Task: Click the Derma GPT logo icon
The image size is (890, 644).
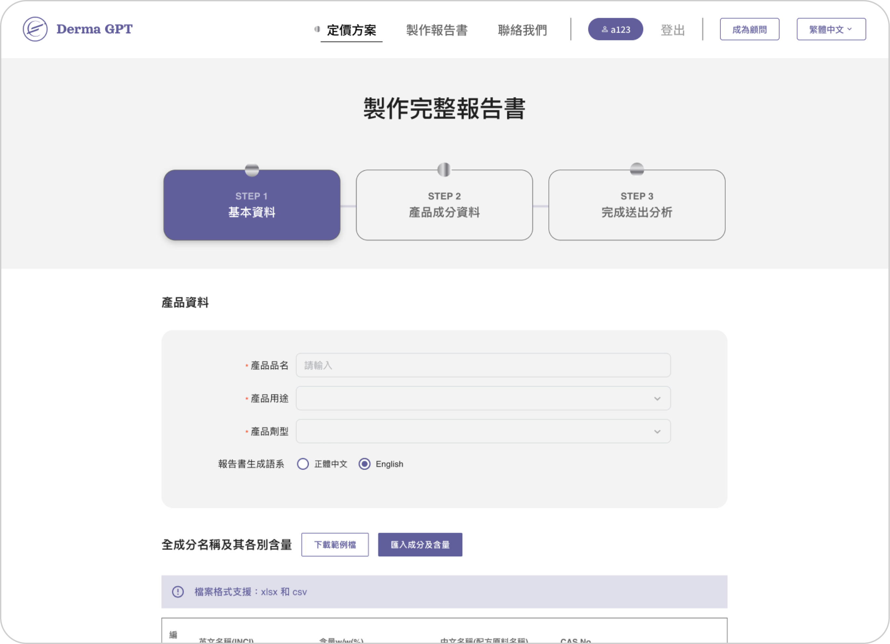Action: [35, 29]
